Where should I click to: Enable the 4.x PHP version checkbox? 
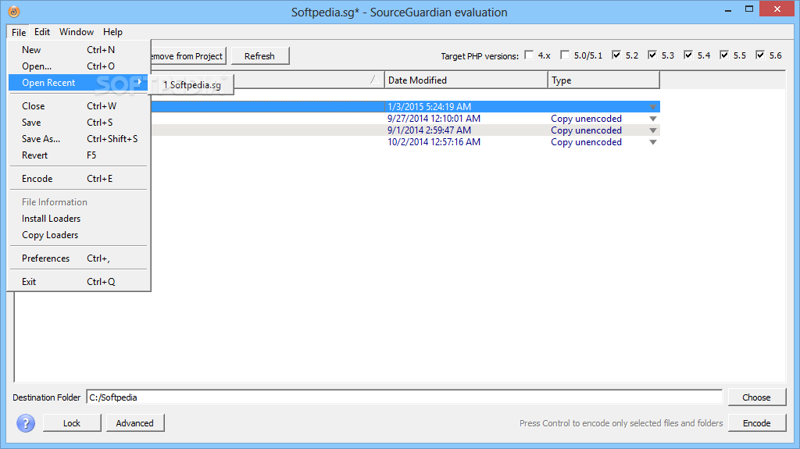click(529, 55)
